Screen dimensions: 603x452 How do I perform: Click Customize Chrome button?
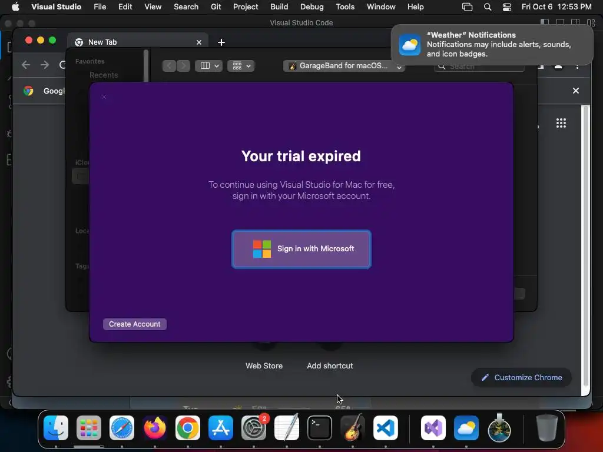(521, 377)
